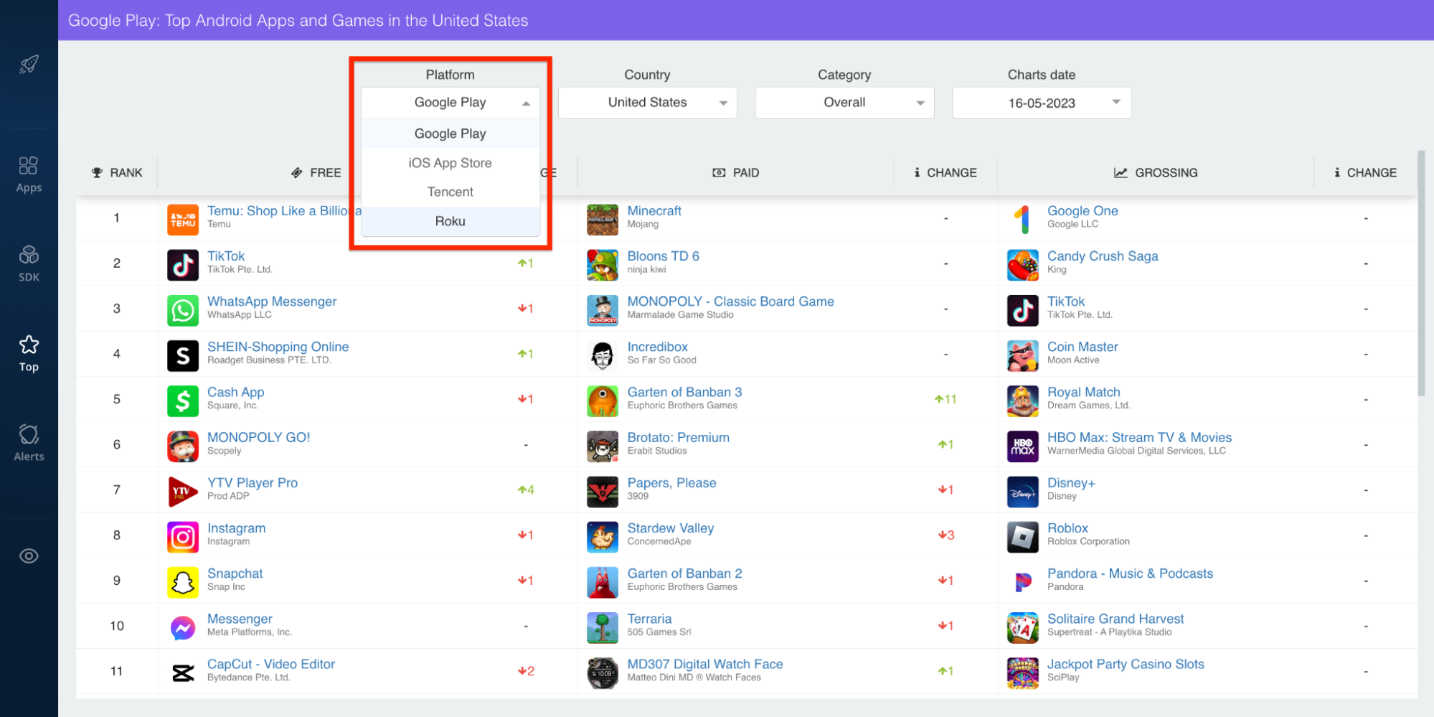Click the Brotato: Premium app icon
This screenshot has width=1434, height=717.
603,446
